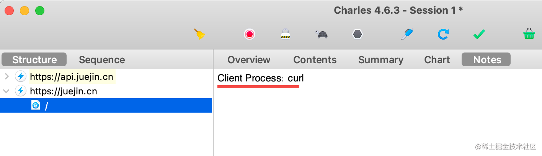Expand the api.juejin.cn host node

click(6, 77)
